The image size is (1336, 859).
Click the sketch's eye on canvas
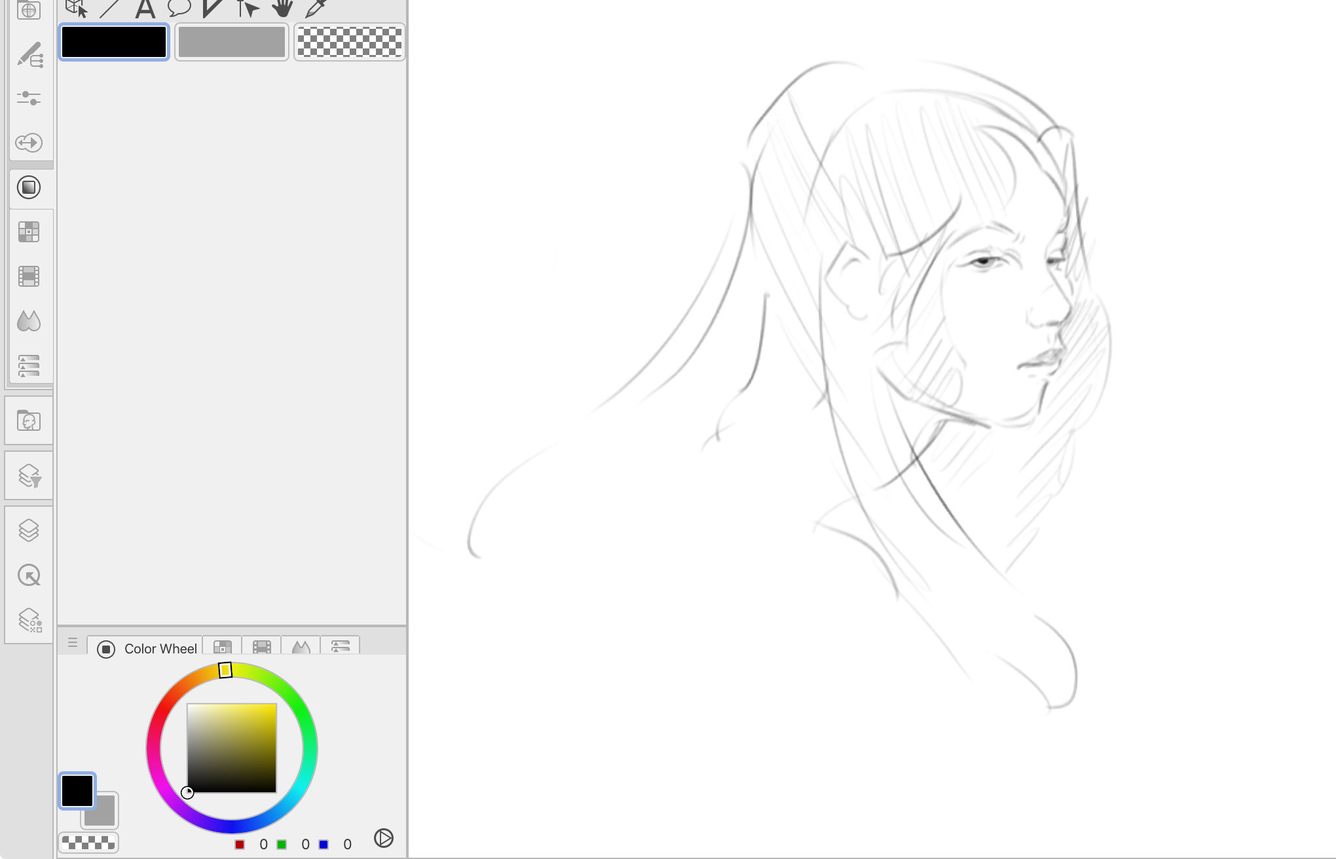pyautogui.click(x=984, y=261)
